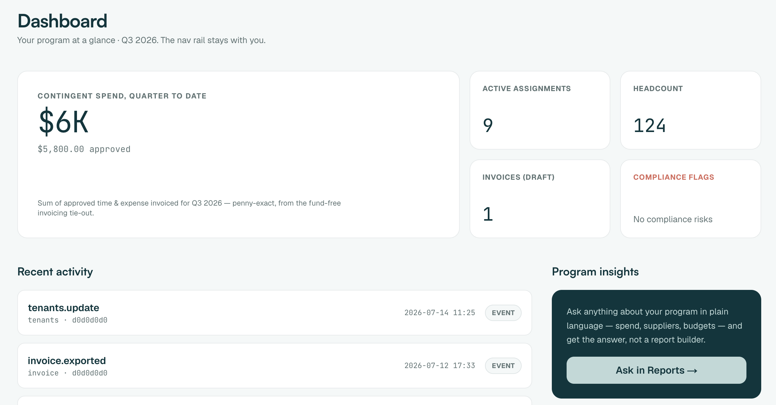
Task: Click the Recent activity heading
Action: point(55,272)
